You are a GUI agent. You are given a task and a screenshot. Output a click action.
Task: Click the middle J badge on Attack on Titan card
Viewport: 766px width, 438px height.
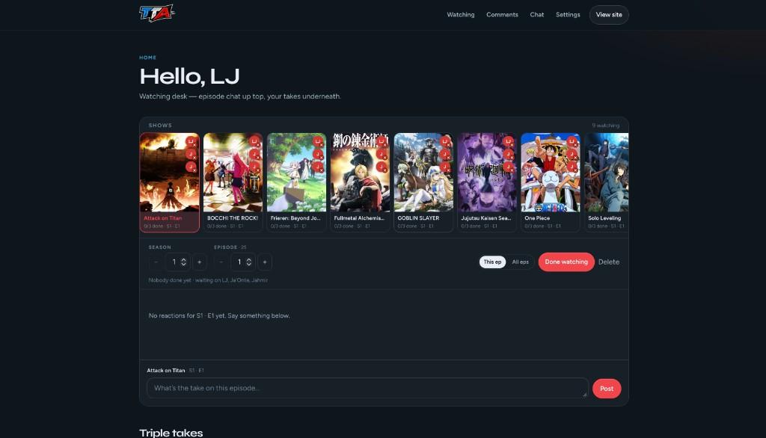[x=191, y=154]
